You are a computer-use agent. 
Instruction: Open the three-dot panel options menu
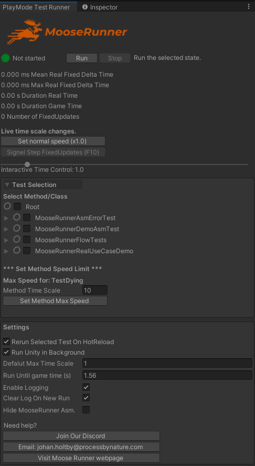249,6
